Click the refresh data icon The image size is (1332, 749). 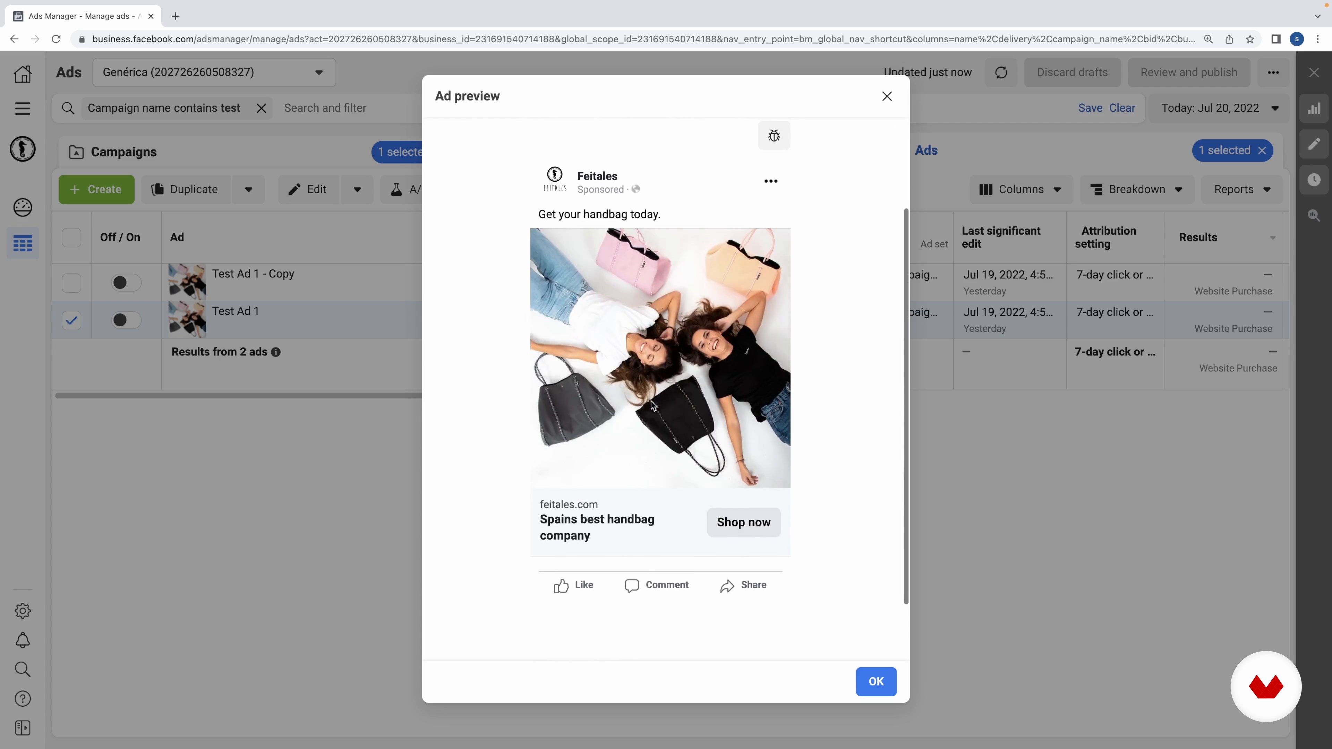pos(1001,72)
